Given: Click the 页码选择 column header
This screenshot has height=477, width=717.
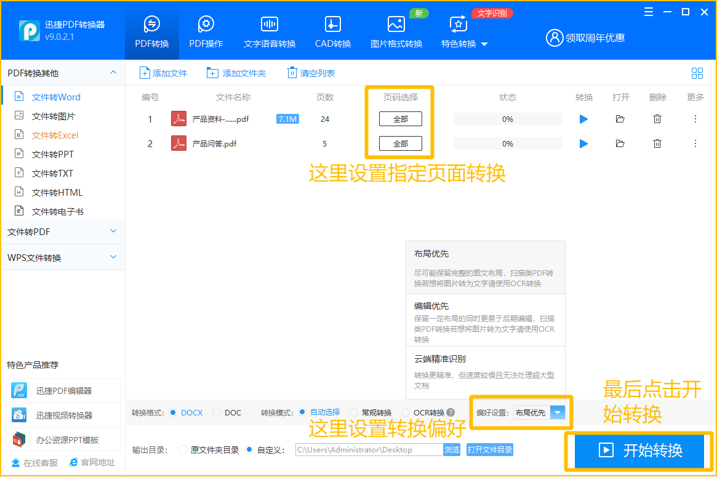Looking at the screenshot, I should (x=401, y=97).
